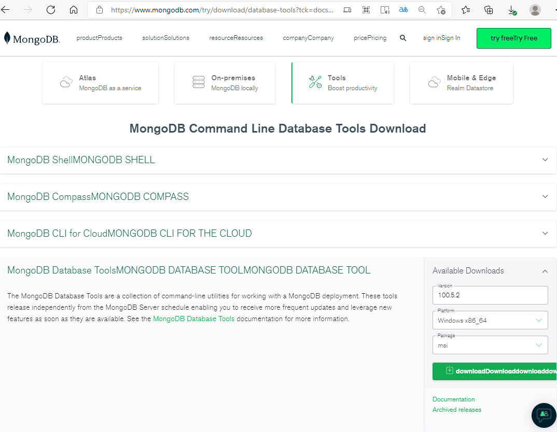Screen dimensions: 557x432
Task: Click the MongoDB logo
Action: coord(32,38)
